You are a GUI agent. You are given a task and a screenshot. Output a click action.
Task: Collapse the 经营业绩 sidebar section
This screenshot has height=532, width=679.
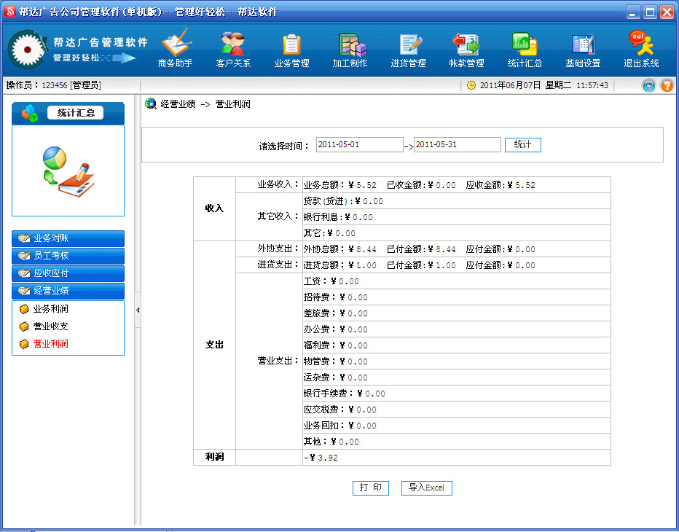pos(68,291)
